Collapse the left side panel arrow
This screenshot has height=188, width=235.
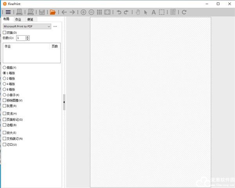tap(64, 102)
